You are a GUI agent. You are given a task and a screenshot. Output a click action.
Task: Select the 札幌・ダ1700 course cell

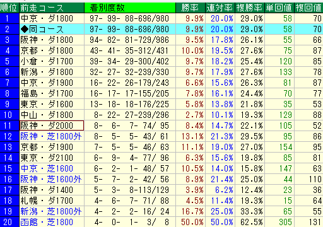[52, 201]
